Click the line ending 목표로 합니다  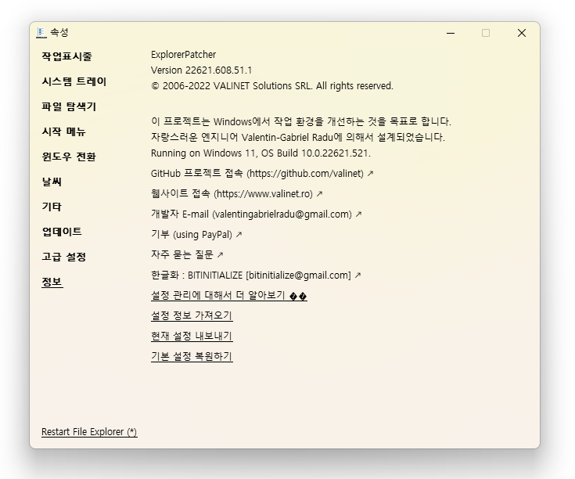click(300, 121)
